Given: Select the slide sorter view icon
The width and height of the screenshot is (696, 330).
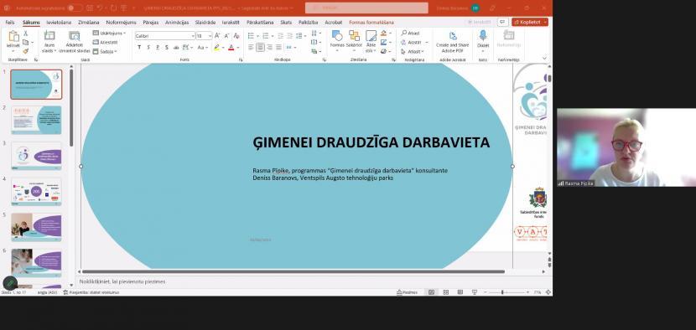Looking at the screenshot, I should [445, 292].
